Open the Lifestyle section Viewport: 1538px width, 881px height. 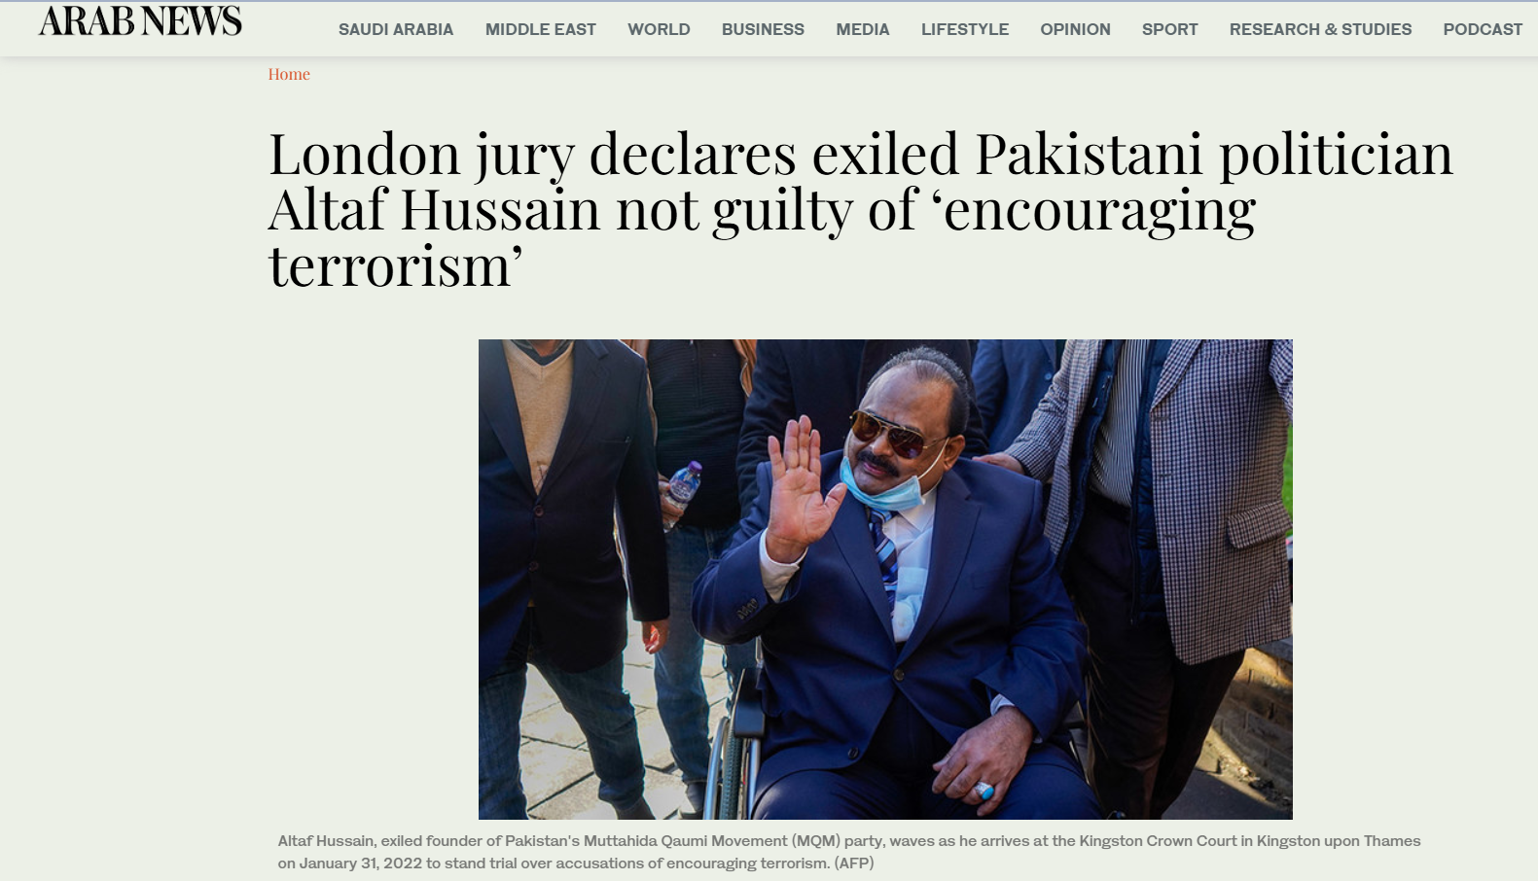(x=965, y=29)
